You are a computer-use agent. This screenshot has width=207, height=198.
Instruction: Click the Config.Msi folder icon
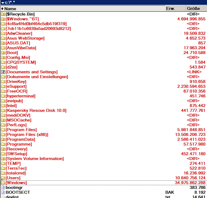(x=3, y=58)
